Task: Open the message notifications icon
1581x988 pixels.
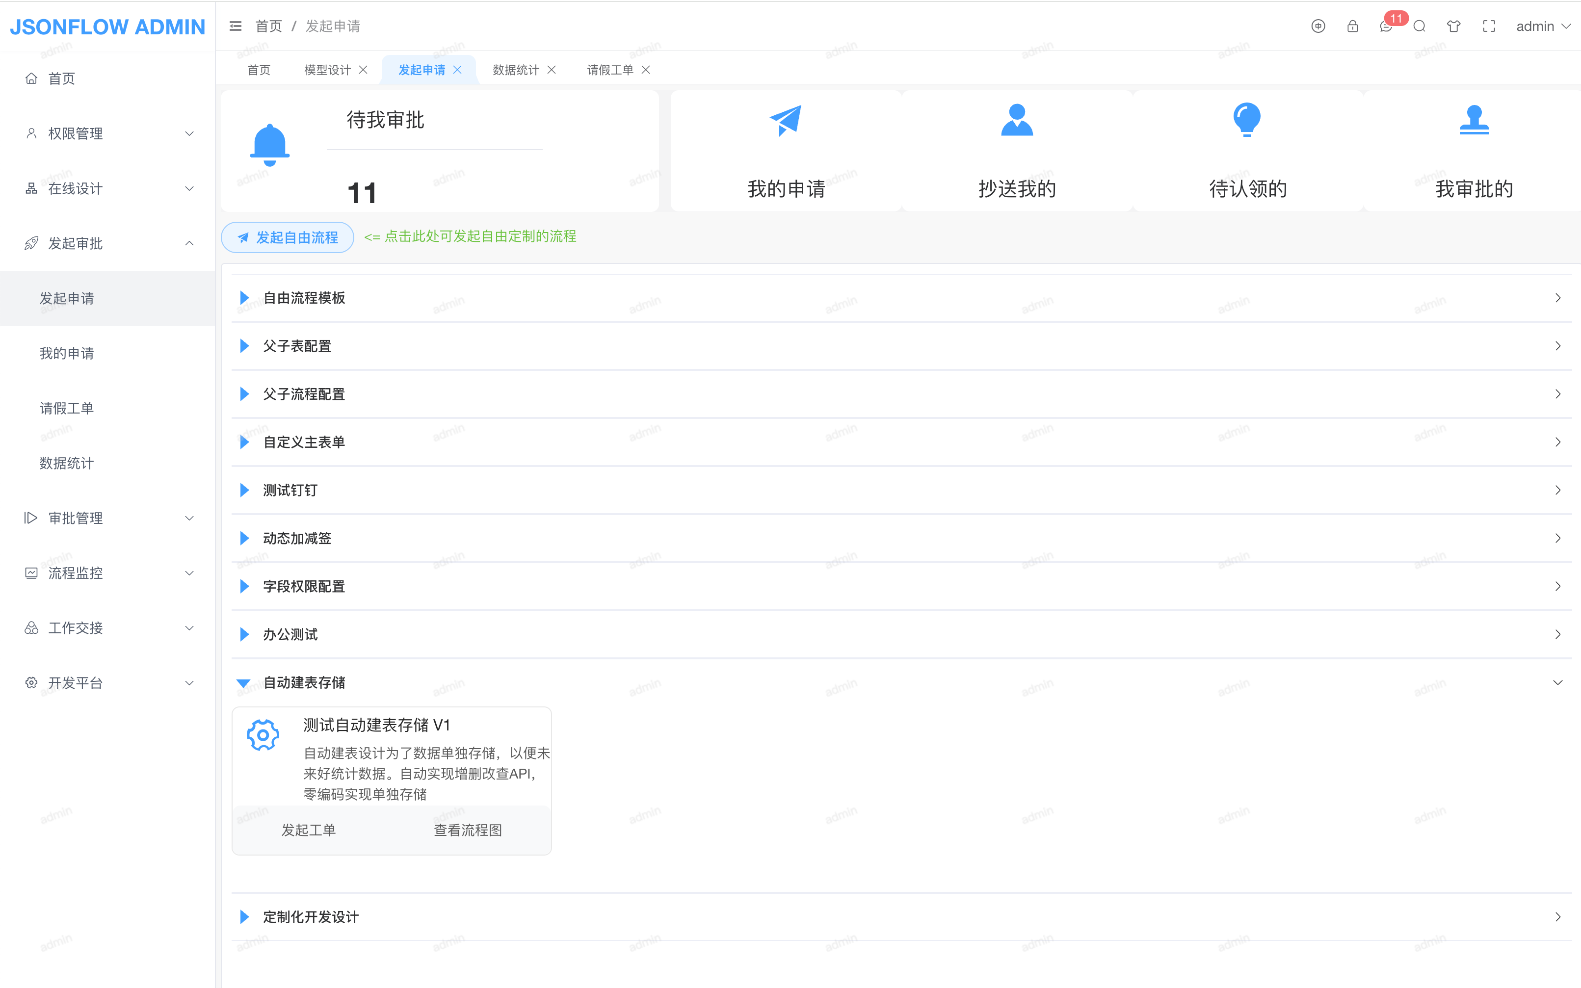Action: 1386,27
